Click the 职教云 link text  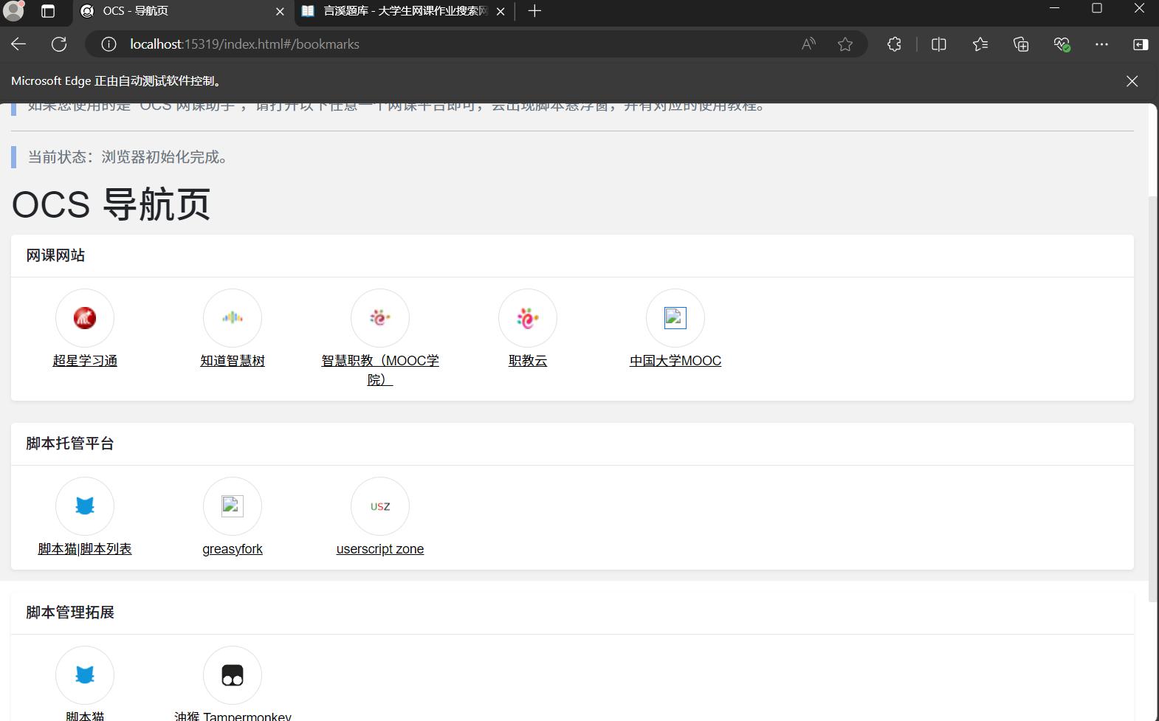pos(528,361)
